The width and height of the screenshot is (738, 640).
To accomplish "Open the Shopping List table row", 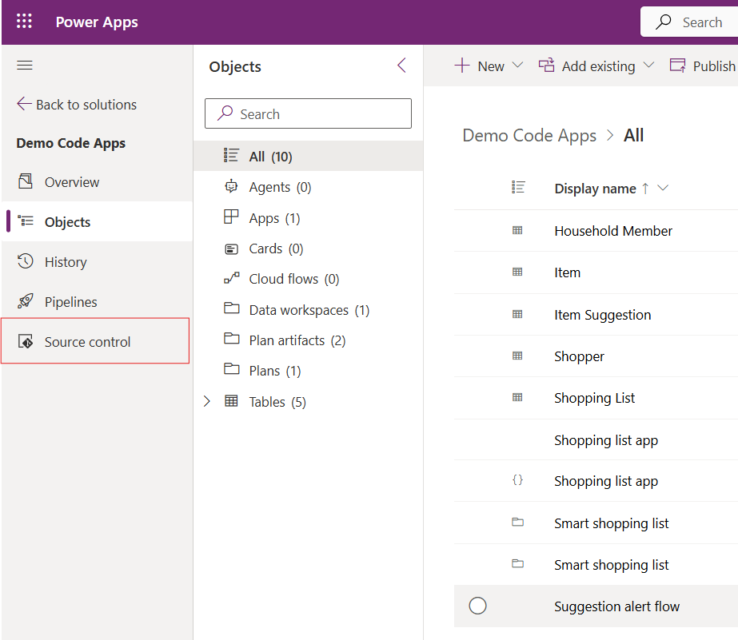I will pos(594,398).
